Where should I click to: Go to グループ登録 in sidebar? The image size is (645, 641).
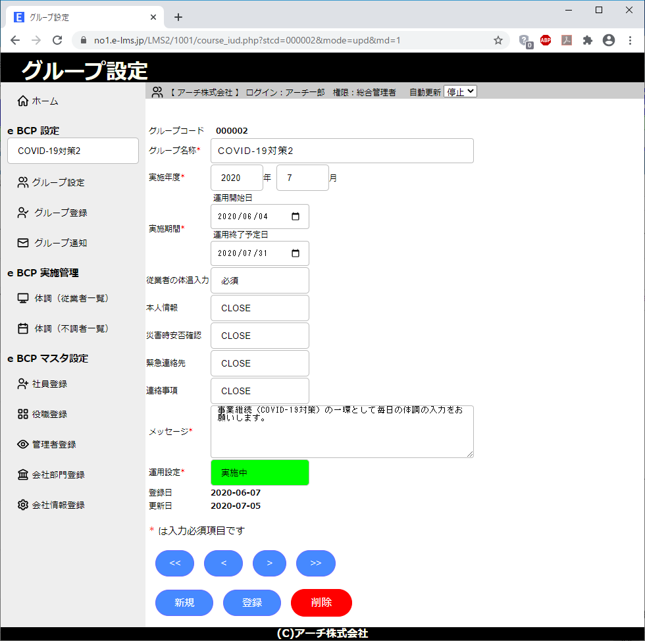(x=61, y=213)
